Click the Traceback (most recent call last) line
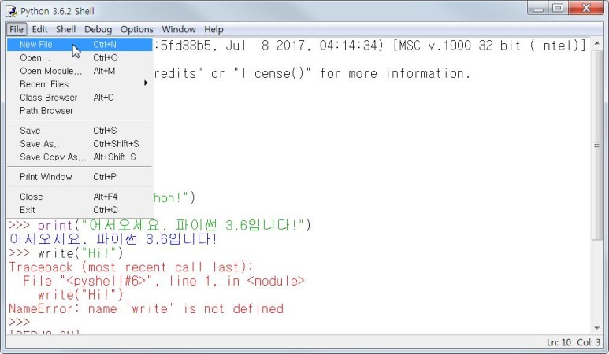Viewport: 609px width, 354px height. [x=131, y=267]
